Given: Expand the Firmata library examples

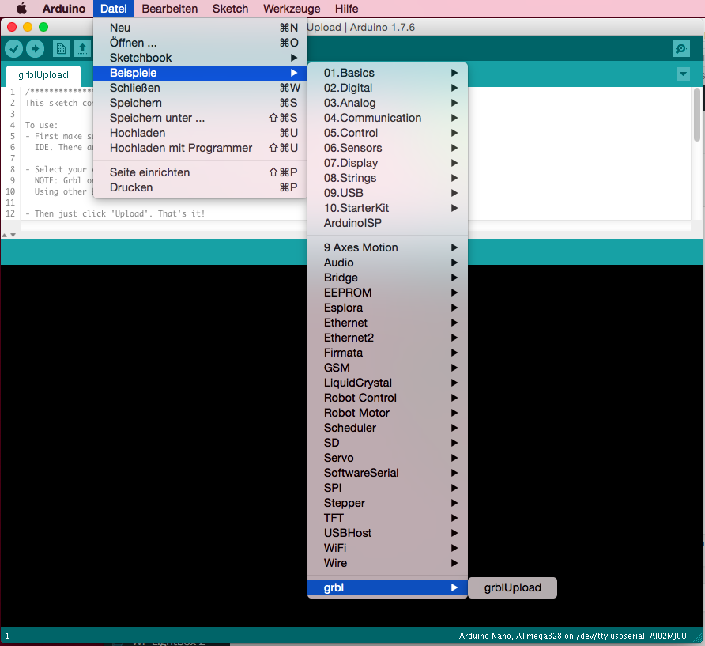Looking at the screenshot, I should [x=387, y=353].
